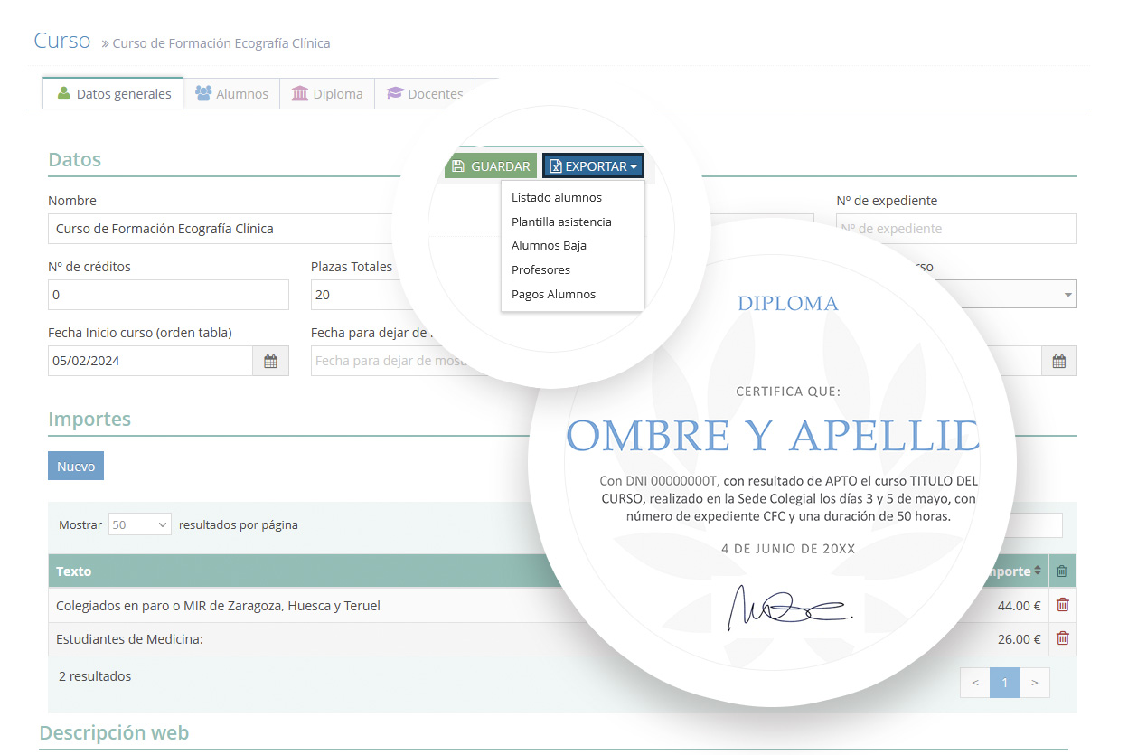Click the 26.00 € amount cell
The width and height of the screenshot is (1128, 755).
click(x=1020, y=639)
